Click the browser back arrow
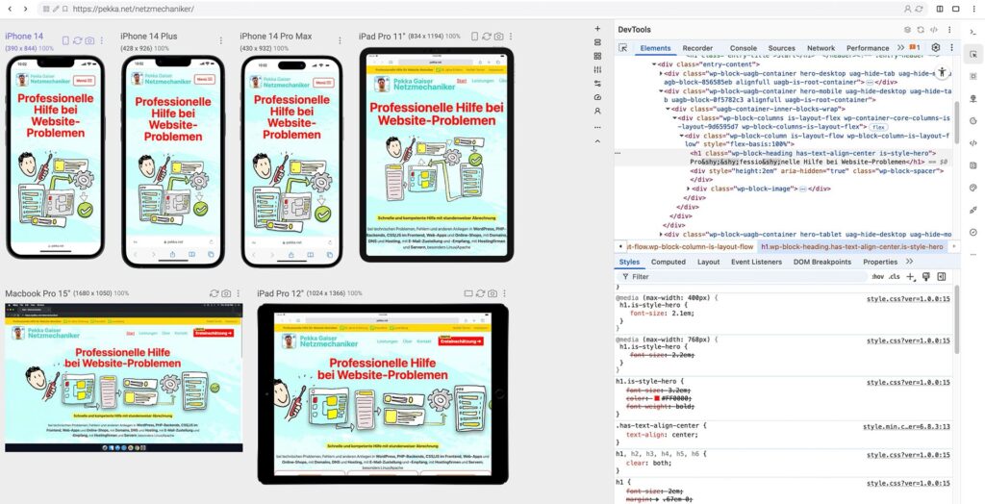This screenshot has height=504, width=985. 12,9
